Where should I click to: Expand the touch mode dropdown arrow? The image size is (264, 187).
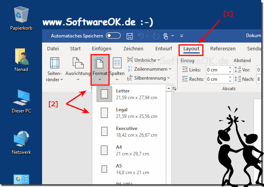[173, 36]
